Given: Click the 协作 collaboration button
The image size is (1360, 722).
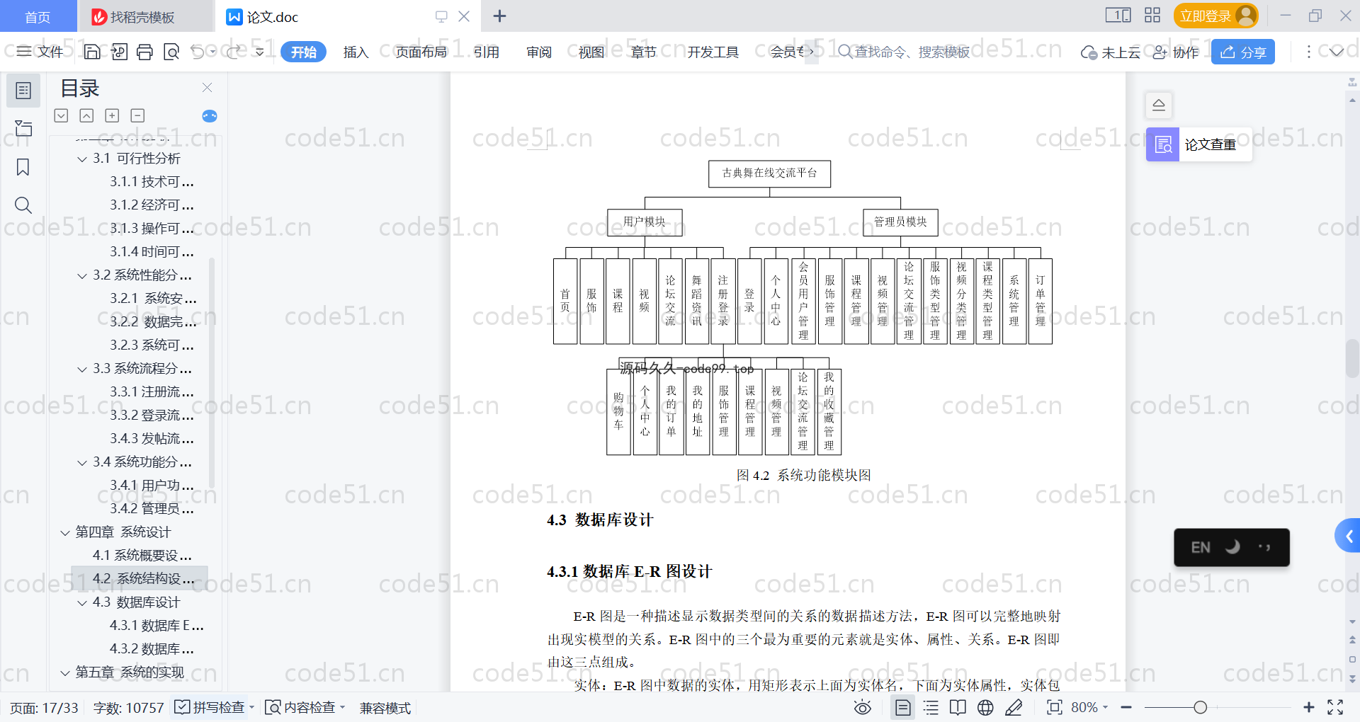Looking at the screenshot, I should pyautogui.click(x=1176, y=52).
